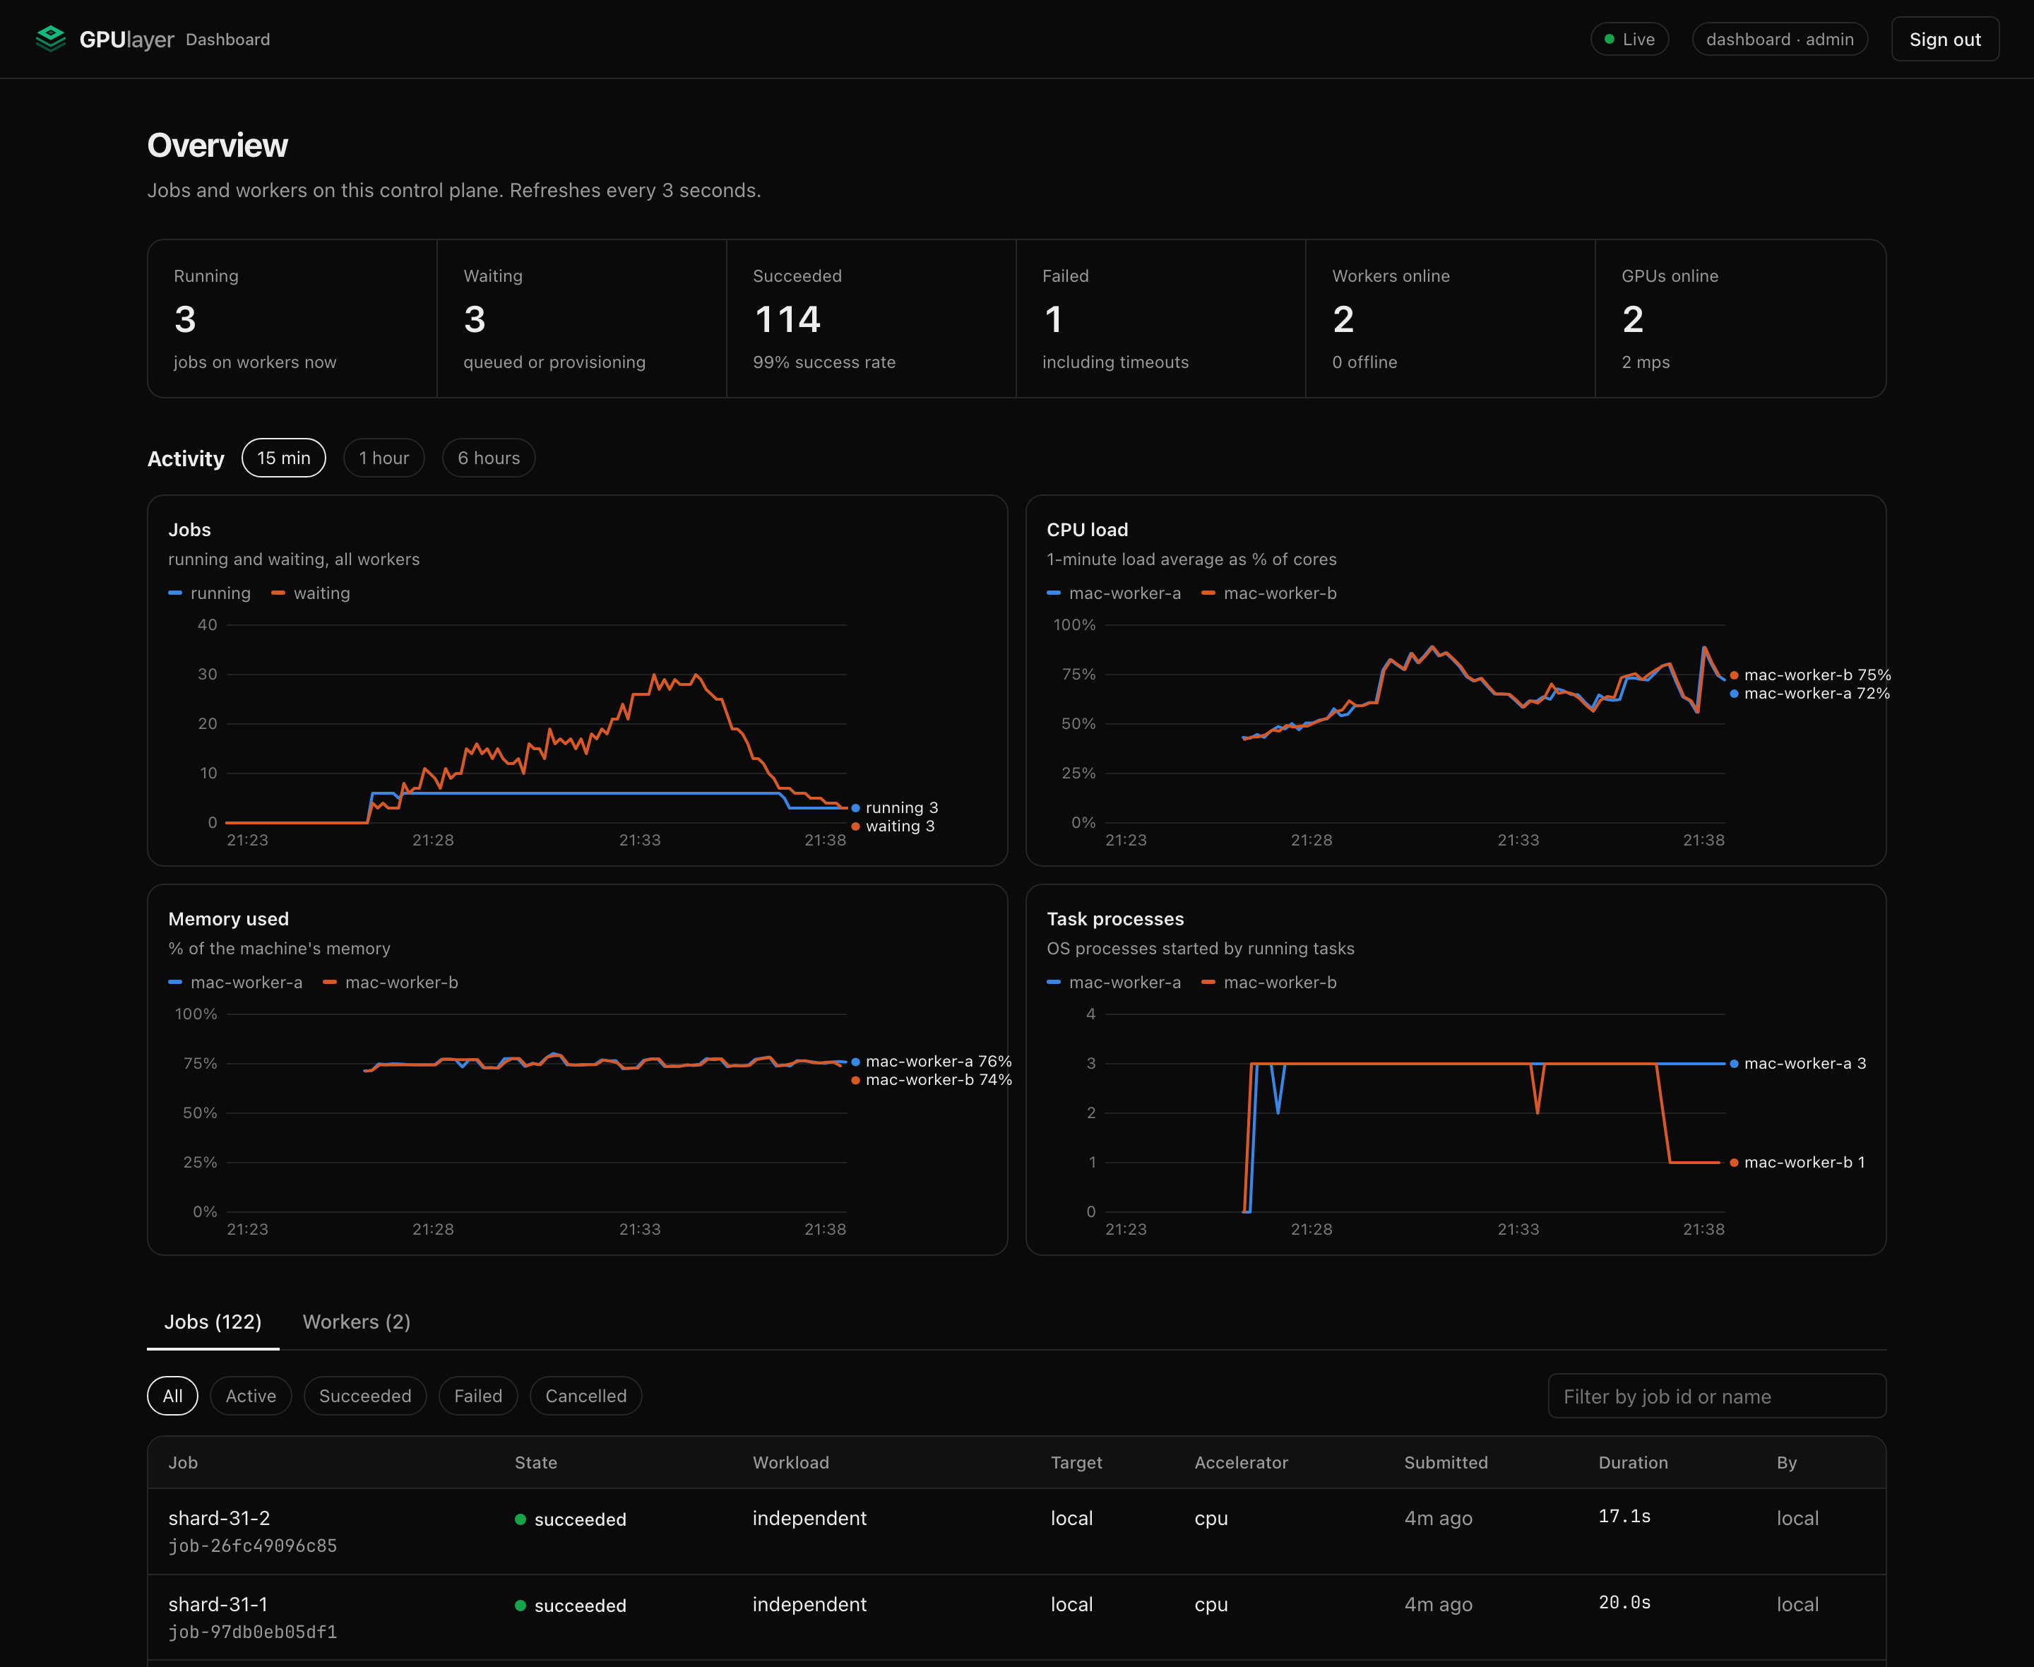Screen dimensions: 2034x1667
Task: Click the GPUs online card
Action: [1740, 319]
